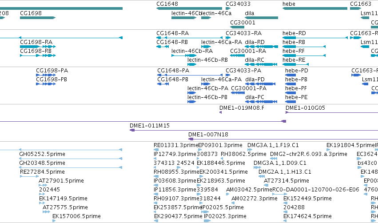Click protein hebe-PE
The height and width of the screenshot is (223, 378).
[x=290, y=102]
